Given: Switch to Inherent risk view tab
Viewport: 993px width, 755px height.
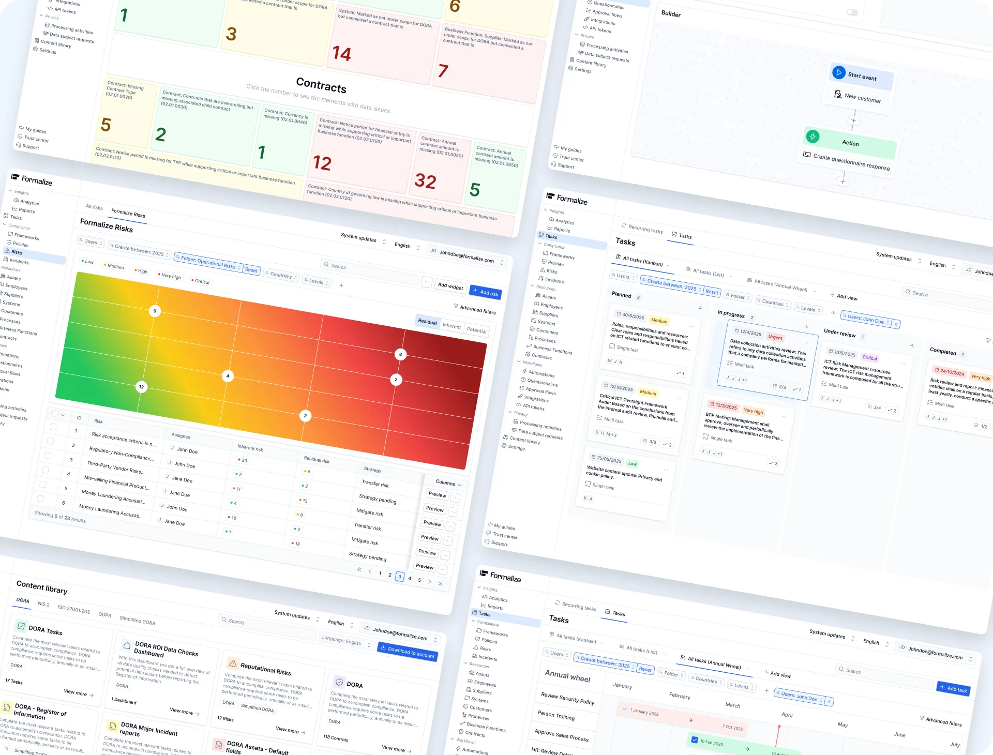Looking at the screenshot, I should (452, 326).
